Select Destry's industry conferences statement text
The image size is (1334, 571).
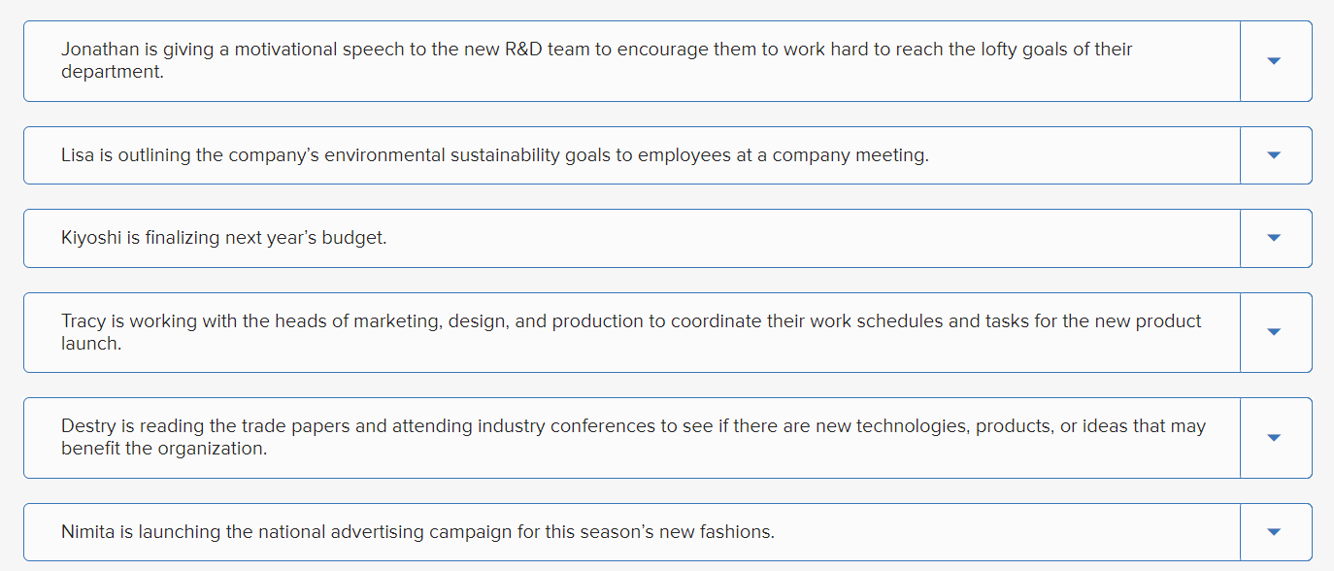[x=631, y=437]
